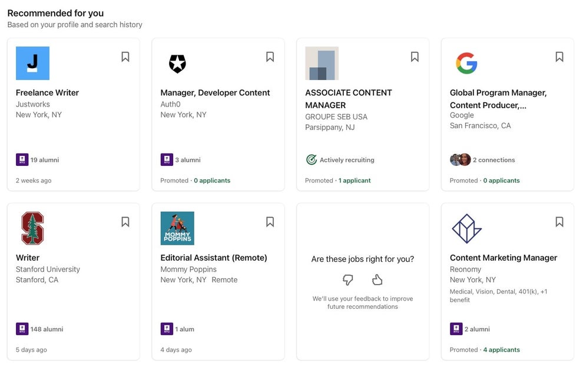Open the Mommy Poppins logo thumbnail
The image size is (583, 367).
(x=177, y=228)
